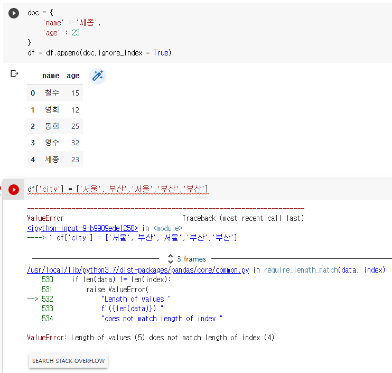Click the 'name' column header
The height and width of the screenshot is (373, 392).
point(51,76)
